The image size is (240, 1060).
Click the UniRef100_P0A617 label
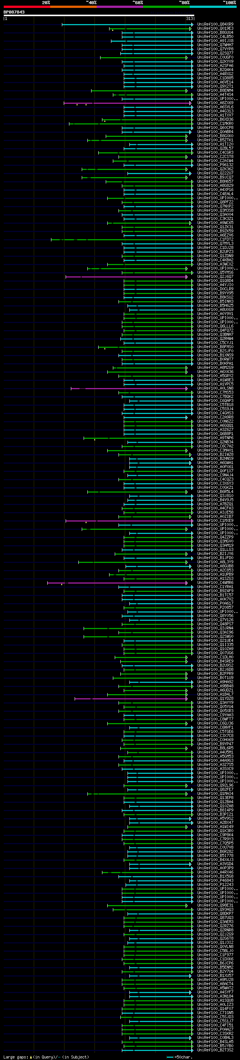tap(215, 603)
